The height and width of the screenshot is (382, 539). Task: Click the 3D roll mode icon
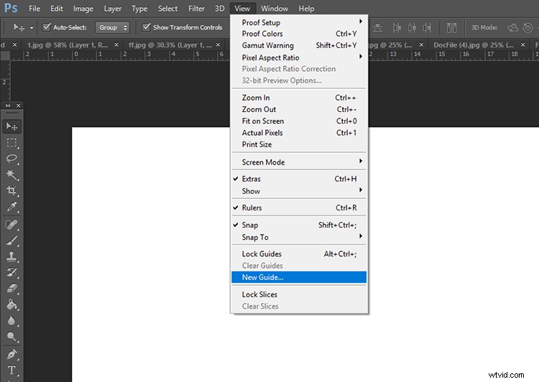pyautogui.click(x=528, y=27)
